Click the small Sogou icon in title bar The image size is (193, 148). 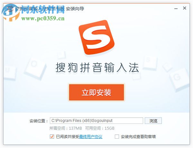[x=10, y=9]
